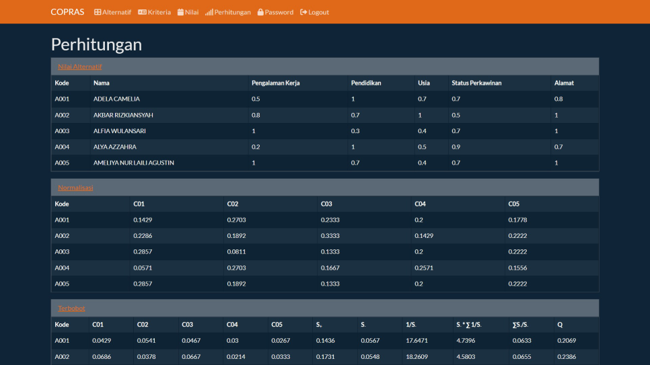Collapse the Nilai Alternatif panel heading link
This screenshot has width=650, height=365.
pos(79,67)
